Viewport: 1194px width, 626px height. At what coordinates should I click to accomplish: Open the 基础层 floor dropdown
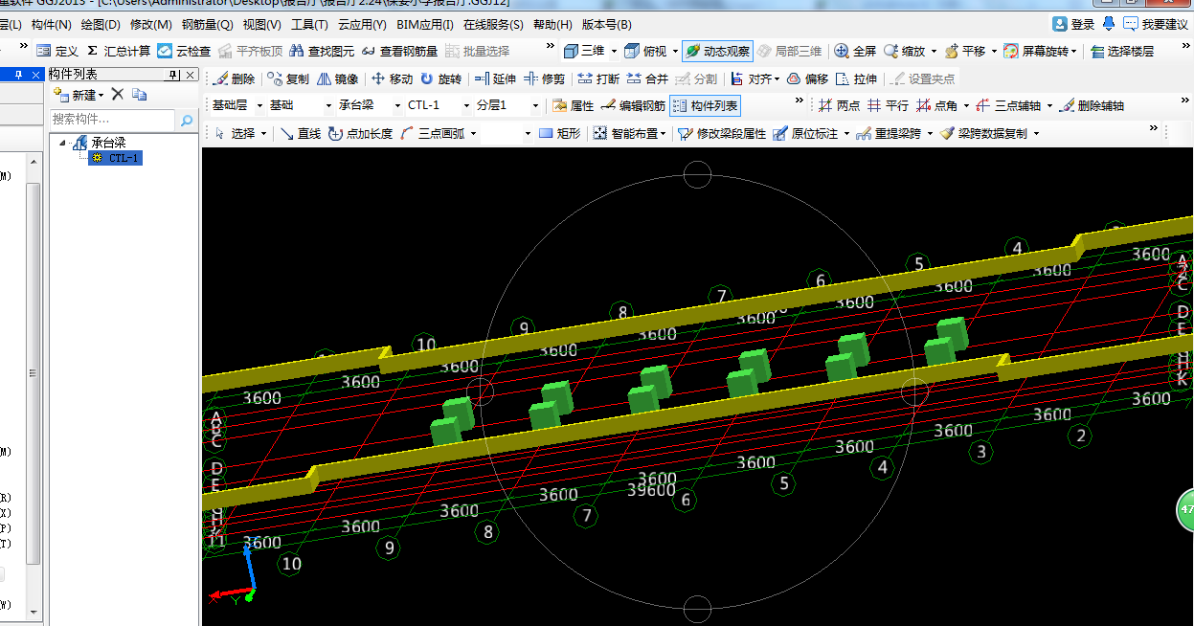259,106
